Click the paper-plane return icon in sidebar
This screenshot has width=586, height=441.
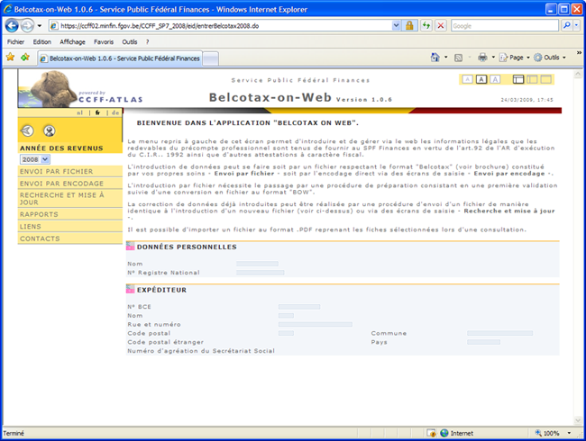click(x=27, y=130)
